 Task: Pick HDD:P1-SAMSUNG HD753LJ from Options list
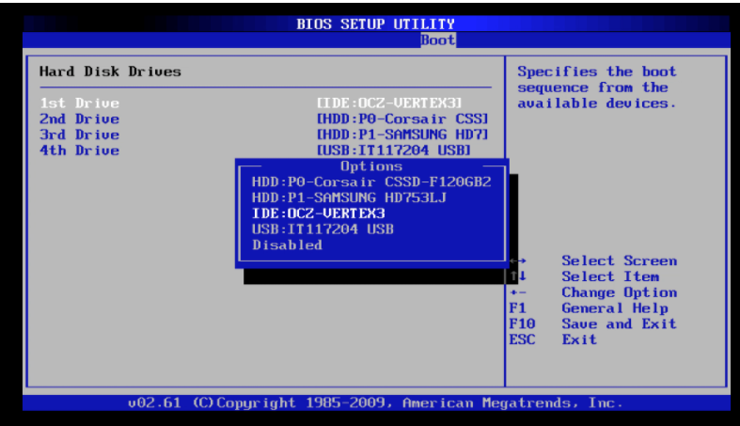pos(349,197)
